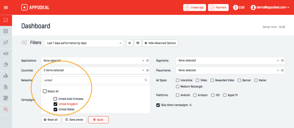Uncheck the United Kingdom country
The width and height of the screenshot is (294, 128).
(x=55, y=104)
